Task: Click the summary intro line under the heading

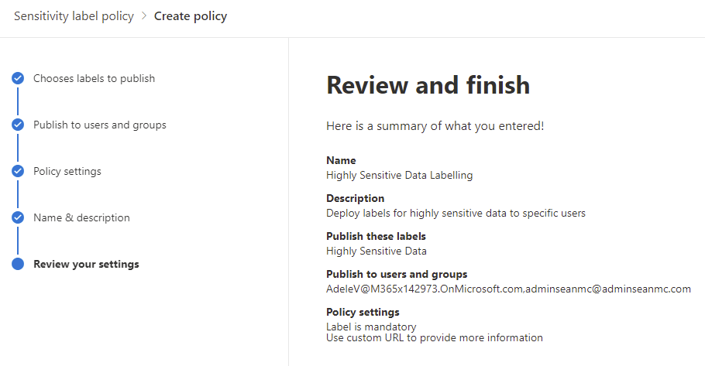Action: pyautogui.click(x=435, y=125)
